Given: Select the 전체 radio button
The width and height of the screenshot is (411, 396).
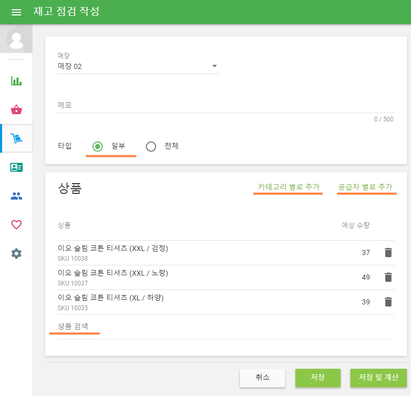Looking at the screenshot, I should 151,147.
